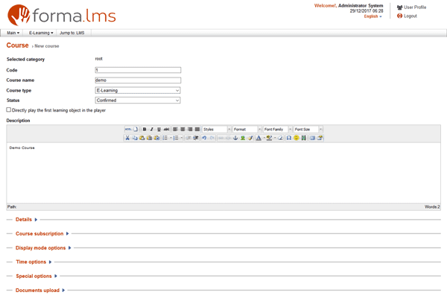Image resolution: width=447 pixels, height=298 pixels.
Task: Expand the Details section
Action: point(24,220)
